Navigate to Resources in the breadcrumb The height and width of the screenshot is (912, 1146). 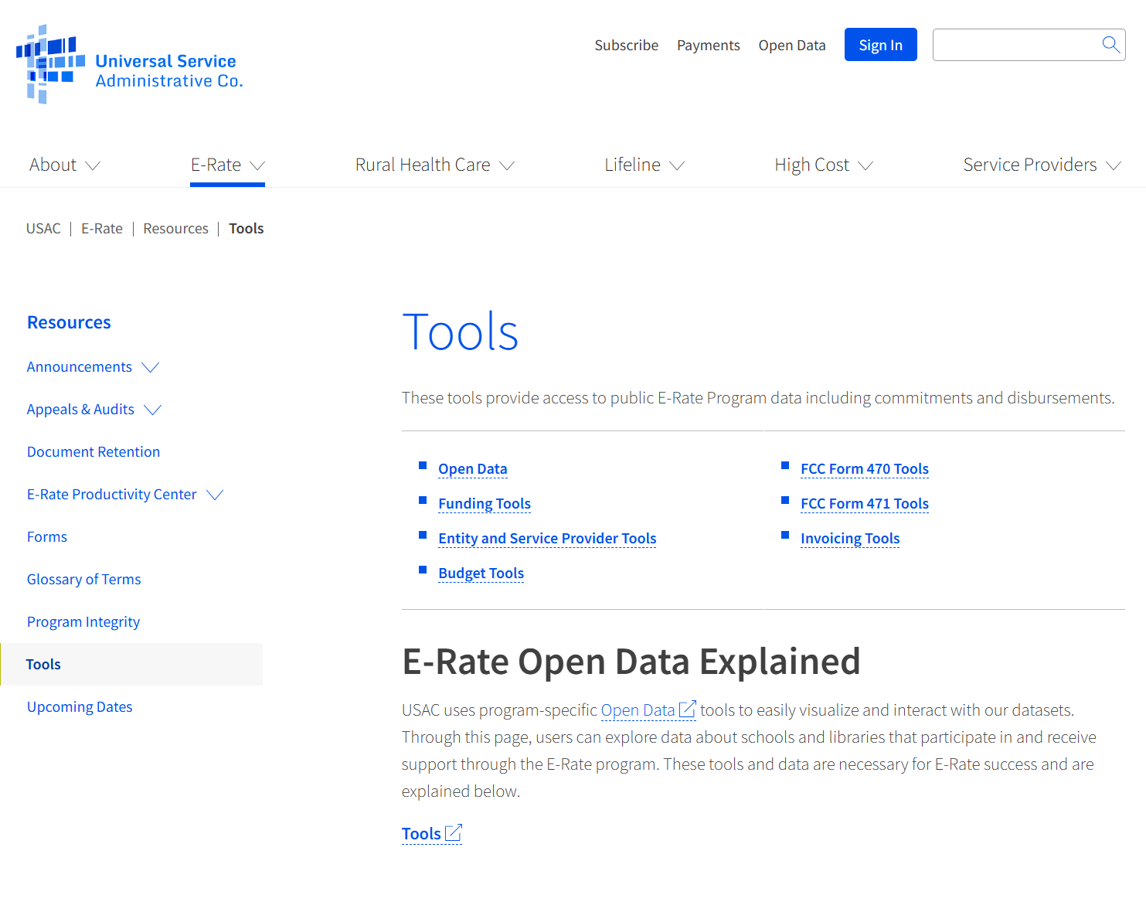[175, 229]
